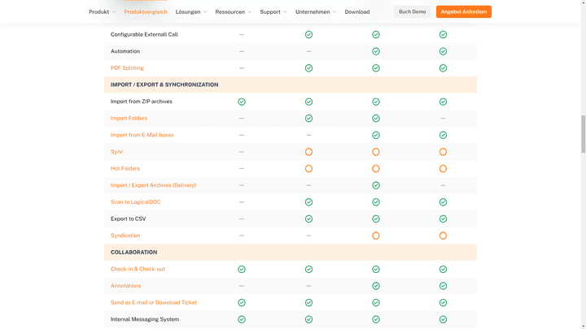Follow the Import from E-Mail boxes link
The width and height of the screenshot is (586, 329).
pyautogui.click(x=142, y=135)
